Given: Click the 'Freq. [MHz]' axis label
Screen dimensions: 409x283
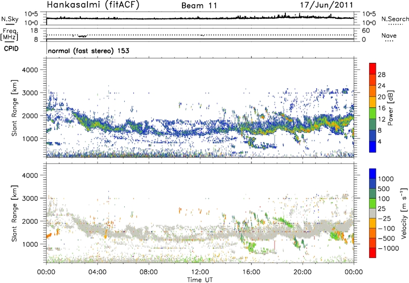Looking at the screenshot, I should pos(9,34).
